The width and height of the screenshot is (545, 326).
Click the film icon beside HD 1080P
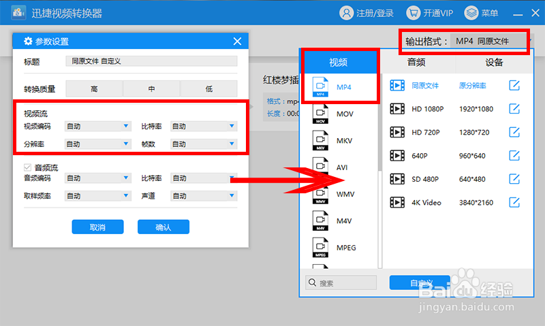coord(397,109)
